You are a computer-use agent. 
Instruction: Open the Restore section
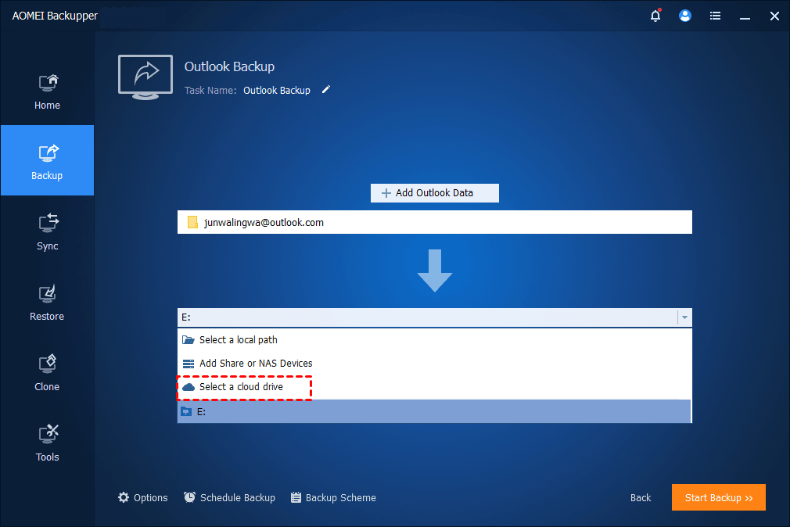click(x=47, y=302)
